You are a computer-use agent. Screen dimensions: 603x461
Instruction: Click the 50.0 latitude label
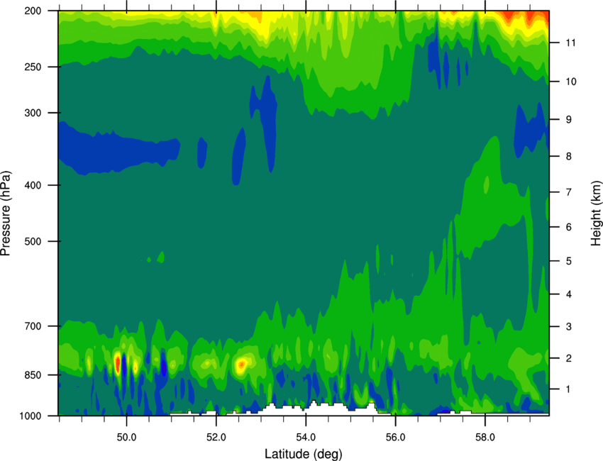pyautogui.click(x=126, y=438)
